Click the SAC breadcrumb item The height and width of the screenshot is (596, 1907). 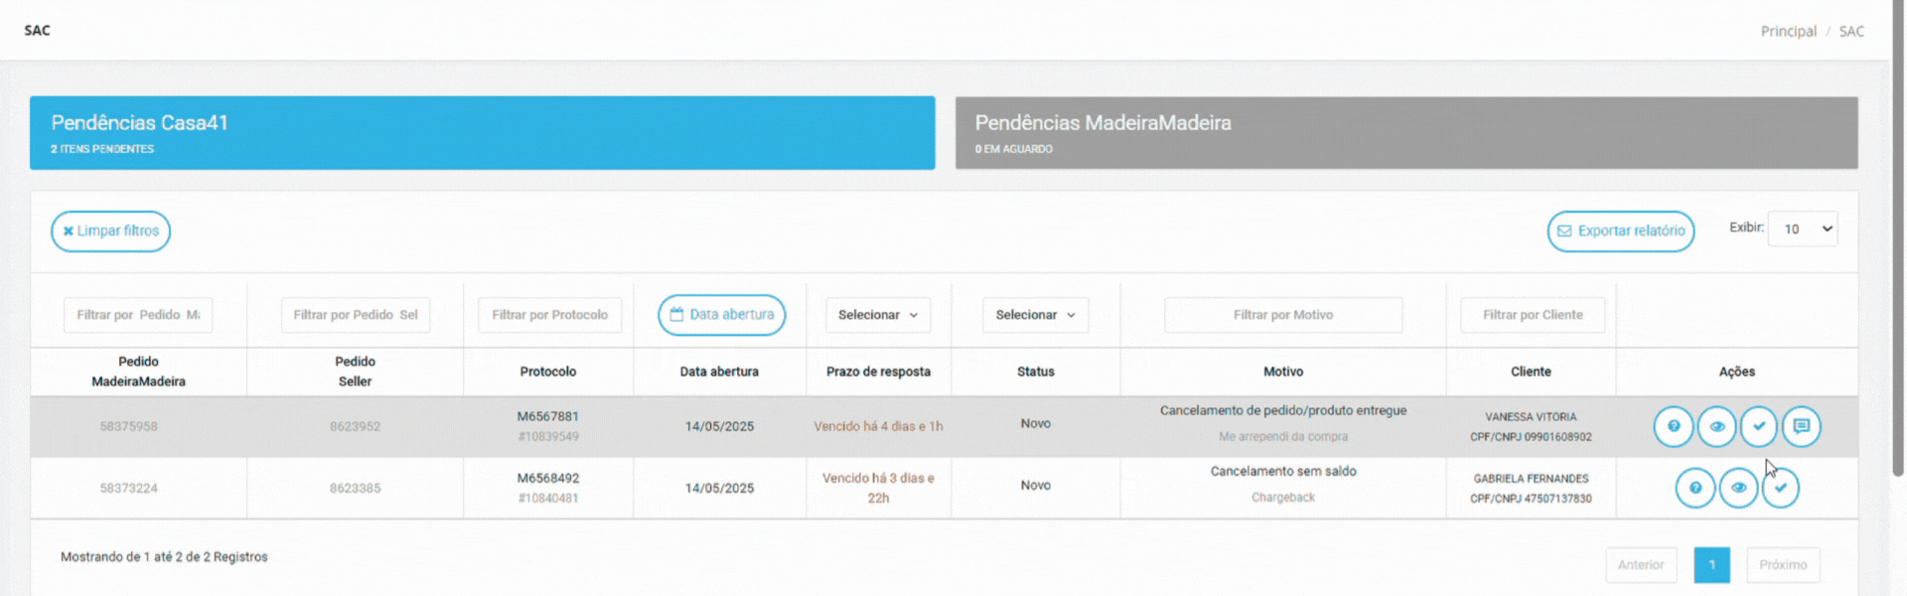[x=1851, y=32]
